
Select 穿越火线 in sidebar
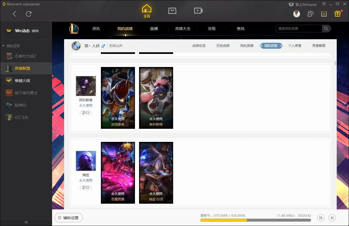[26, 81]
